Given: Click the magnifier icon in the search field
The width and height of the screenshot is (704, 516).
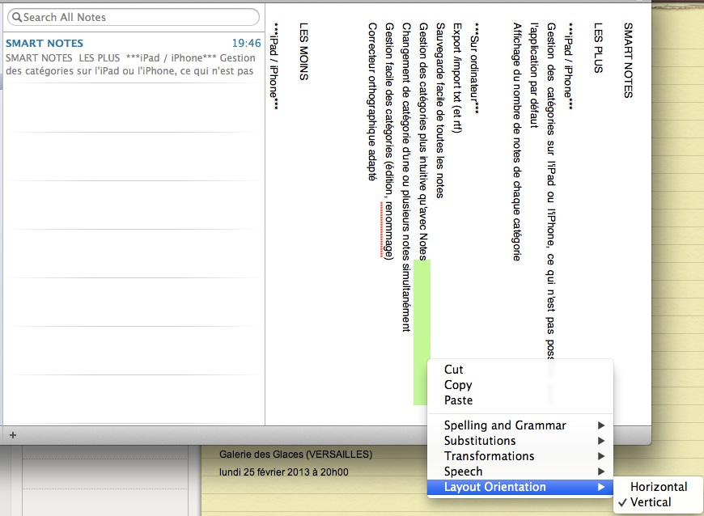Looking at the screenshot, I should point(16,17).
